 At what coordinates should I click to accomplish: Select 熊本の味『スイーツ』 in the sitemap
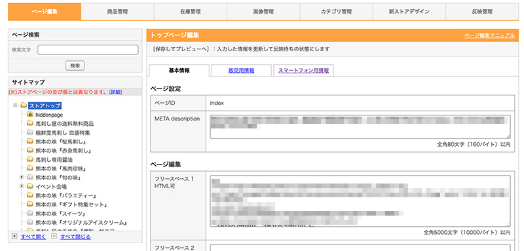tap(61, 213)
